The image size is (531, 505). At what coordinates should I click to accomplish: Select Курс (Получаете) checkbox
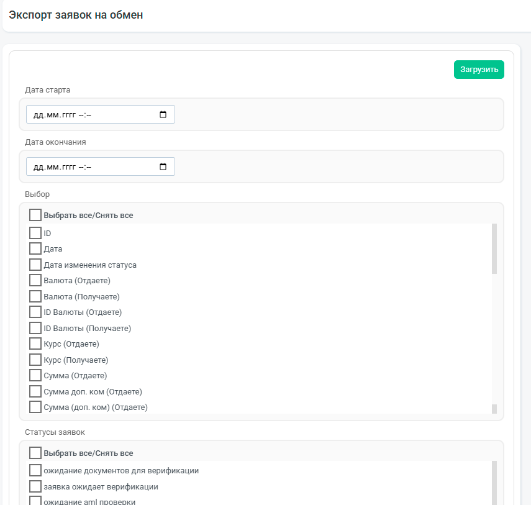pyautogui.click(x=35, y=360)
